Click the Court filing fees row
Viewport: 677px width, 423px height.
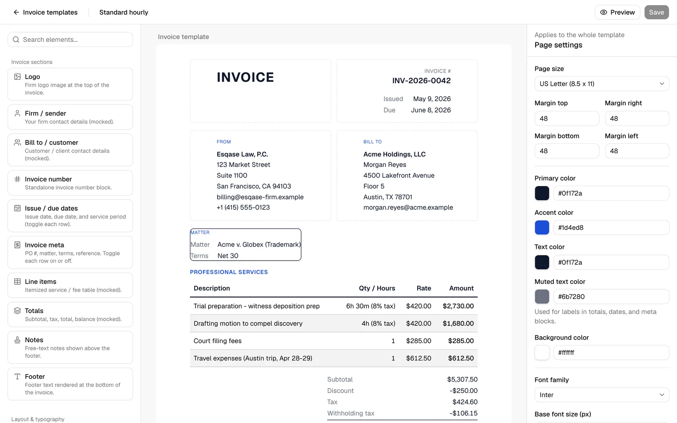pos(334,341)
